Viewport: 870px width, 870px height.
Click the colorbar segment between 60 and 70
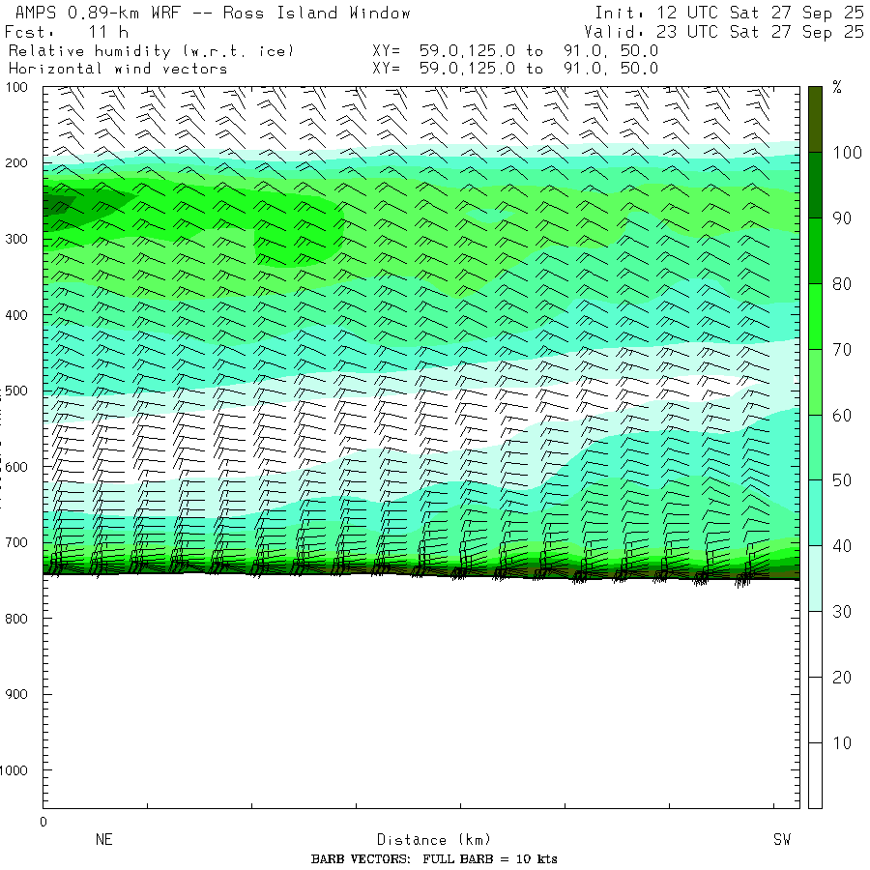coord(815,382)
